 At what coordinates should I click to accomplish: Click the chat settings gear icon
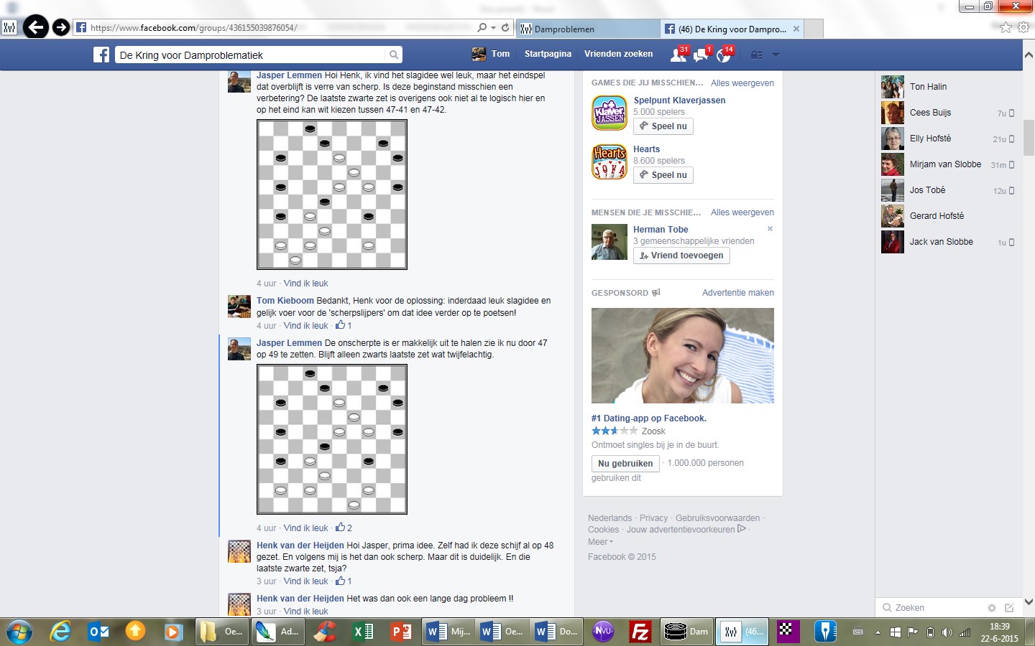[x=992, y=608]
